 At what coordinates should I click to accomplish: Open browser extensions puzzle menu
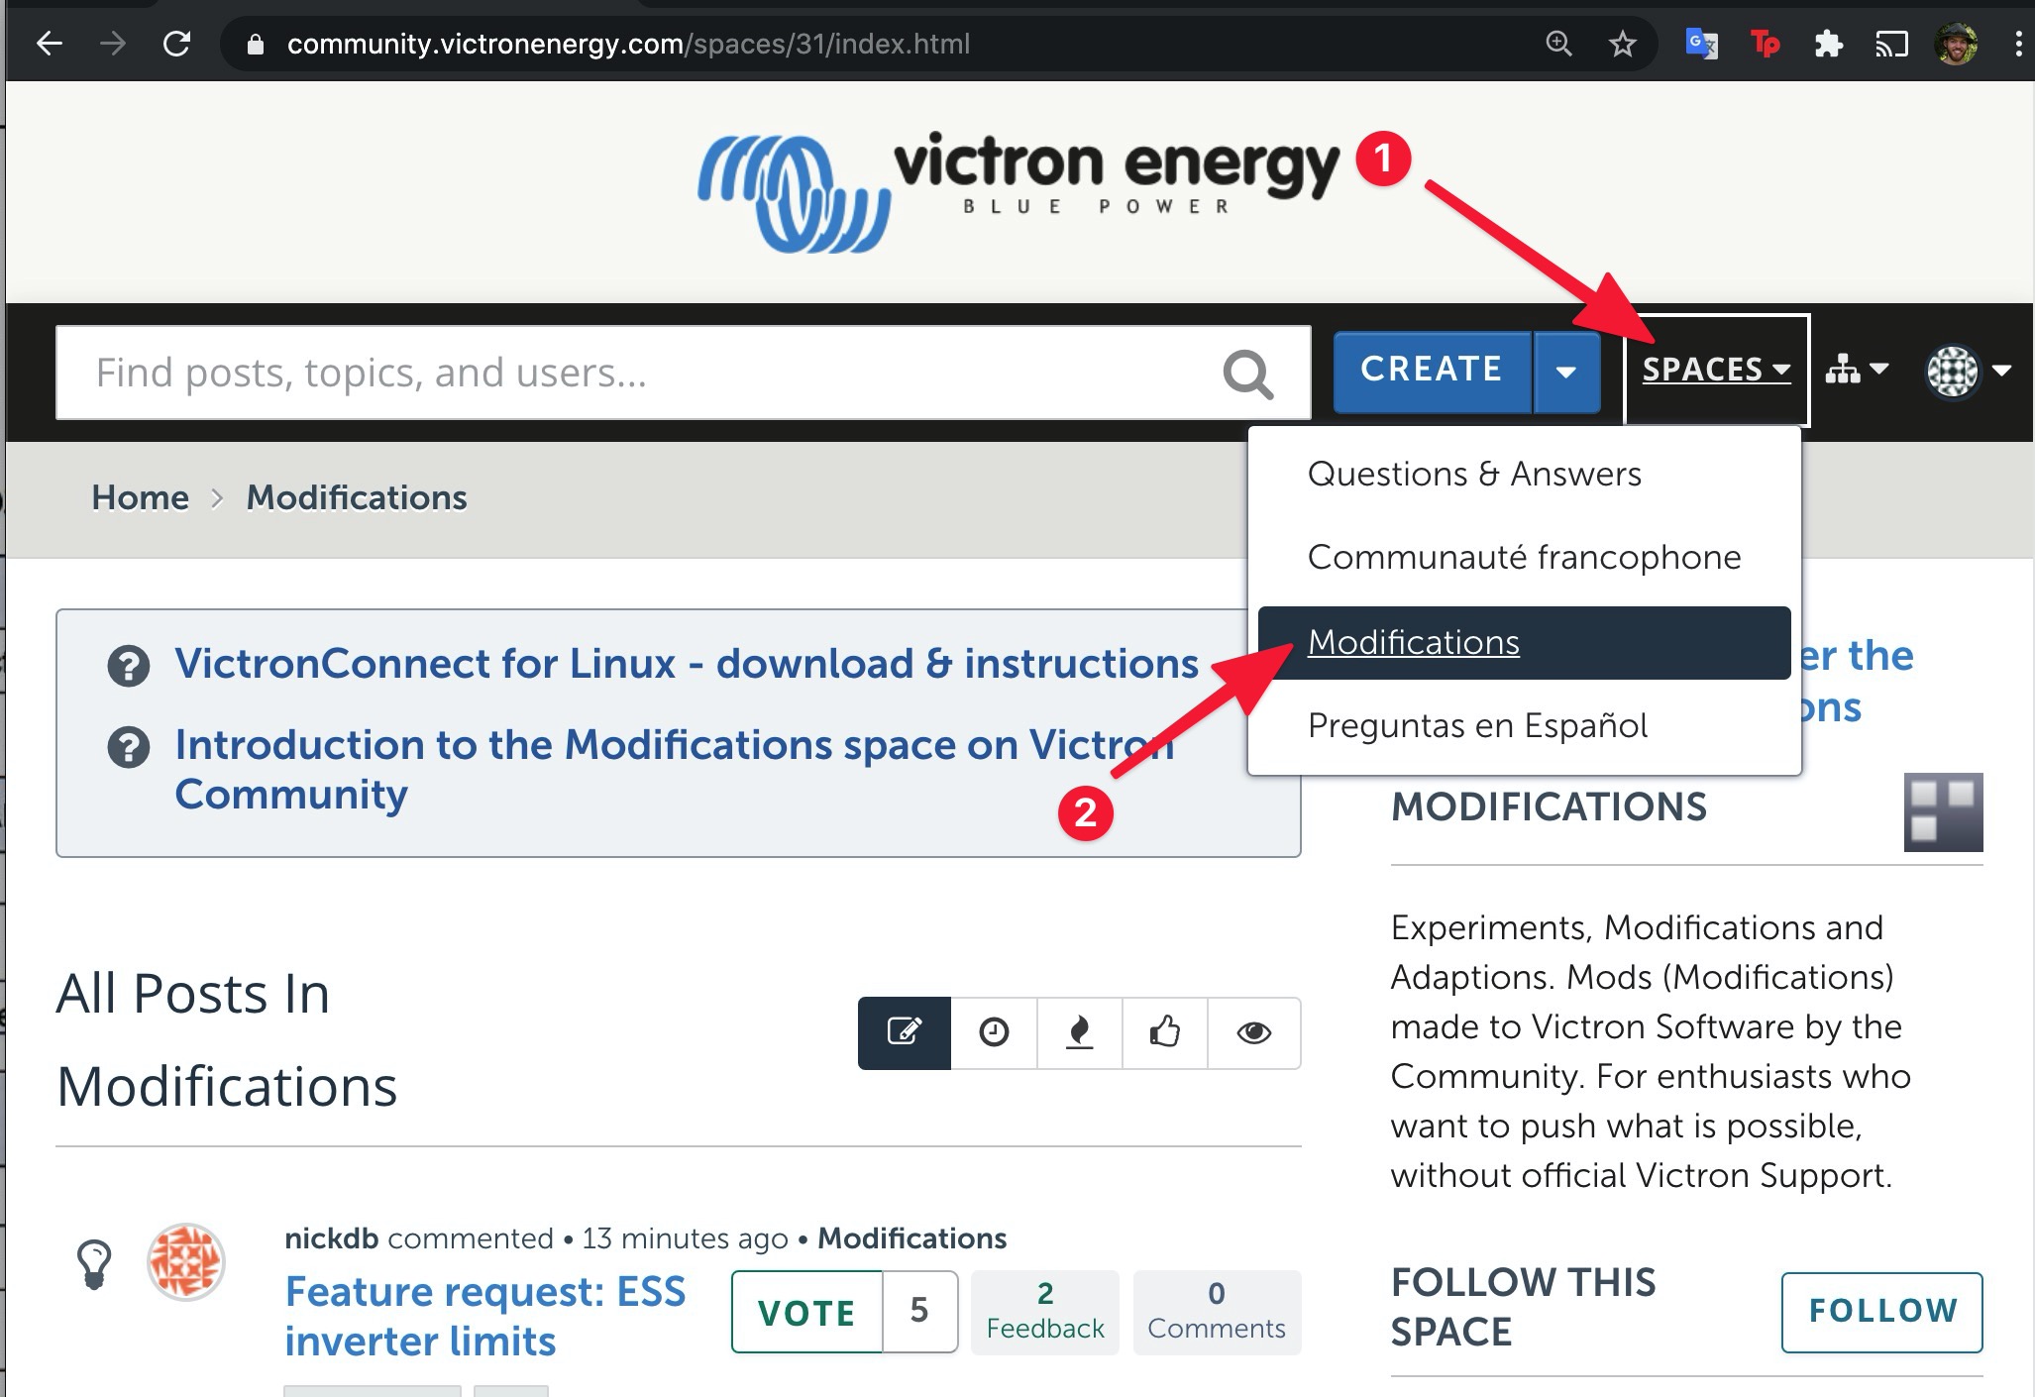coord(1828,44)
